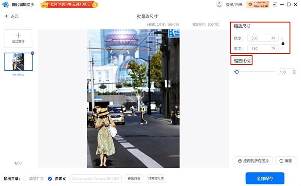Decrease scale with stepper down arrow

[x=294, y=73]
